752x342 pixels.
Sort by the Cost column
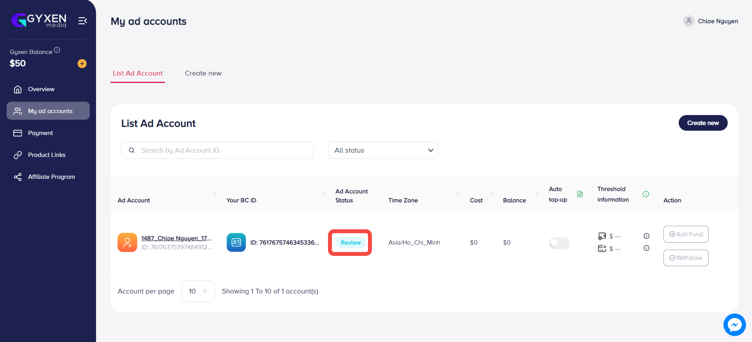(491, 194)
